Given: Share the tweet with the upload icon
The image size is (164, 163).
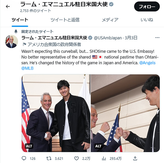Looking at the screenshot, I should (x=135, y=158).
